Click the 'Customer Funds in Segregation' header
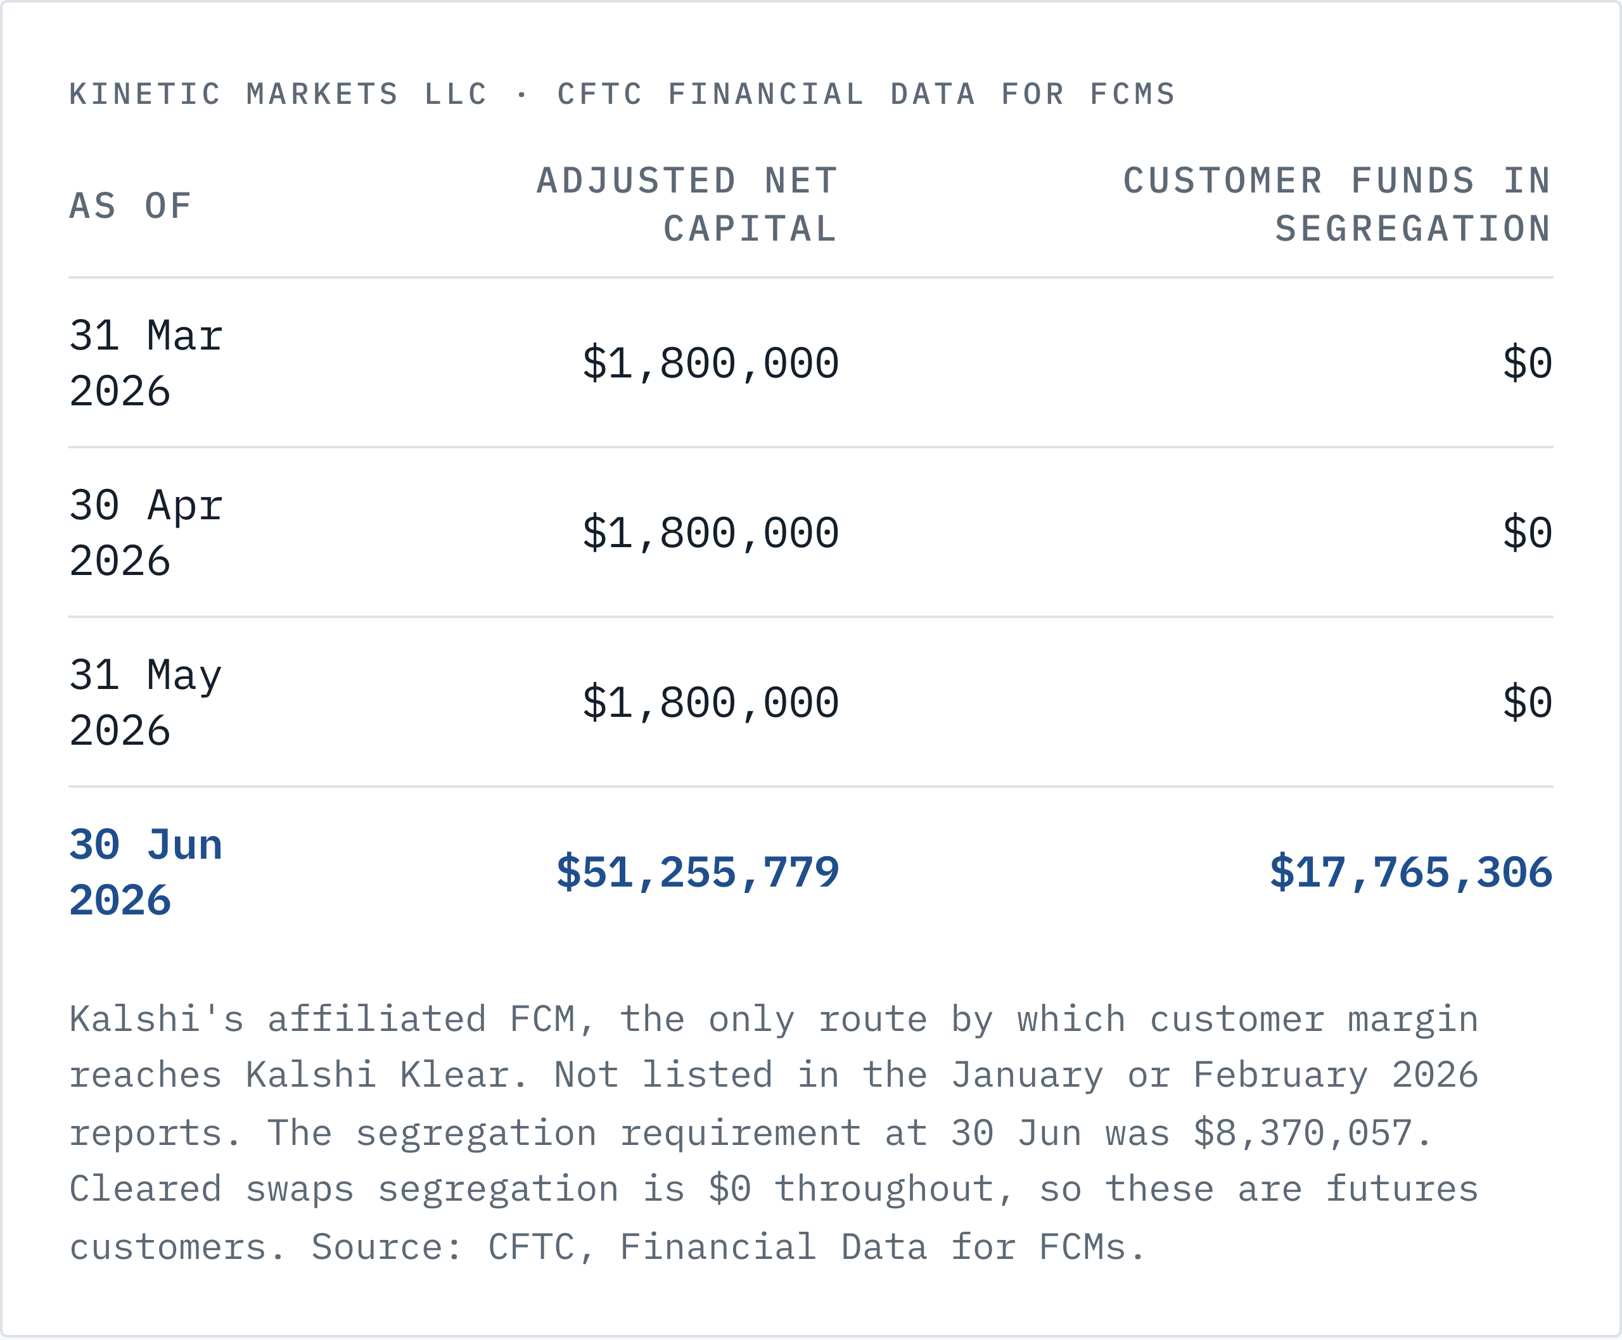 click(x=1337, y=205)
